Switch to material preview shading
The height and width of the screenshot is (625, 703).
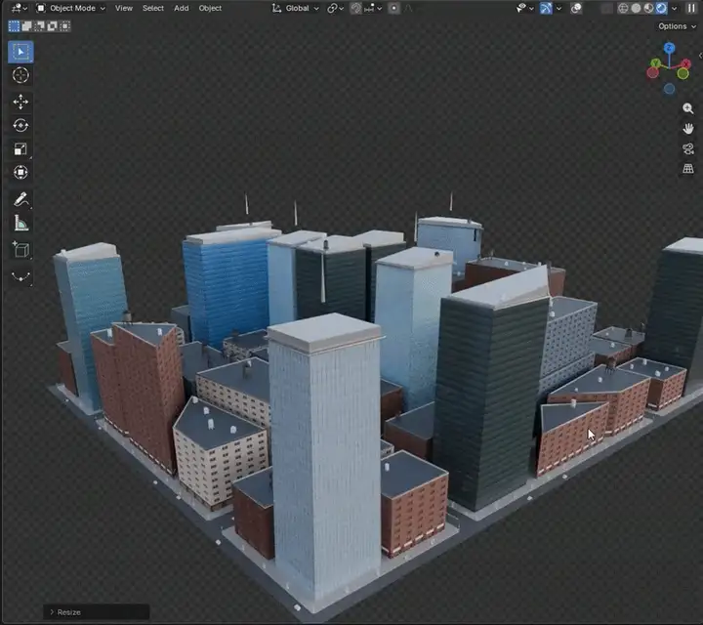pos(648,8)
